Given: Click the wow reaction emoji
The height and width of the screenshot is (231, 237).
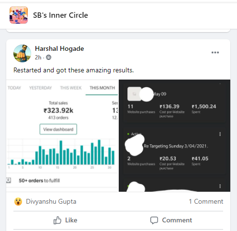Looking at the screenshot, I should pos(18,201).
